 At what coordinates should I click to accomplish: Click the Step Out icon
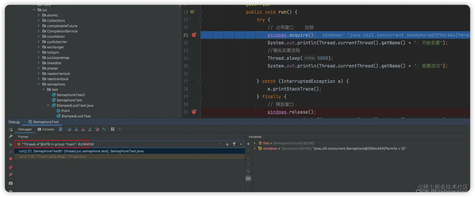click(90, 129)
